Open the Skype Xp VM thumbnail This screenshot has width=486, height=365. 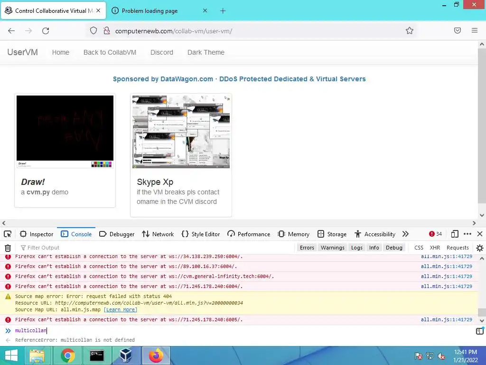(x=181, y=132)
